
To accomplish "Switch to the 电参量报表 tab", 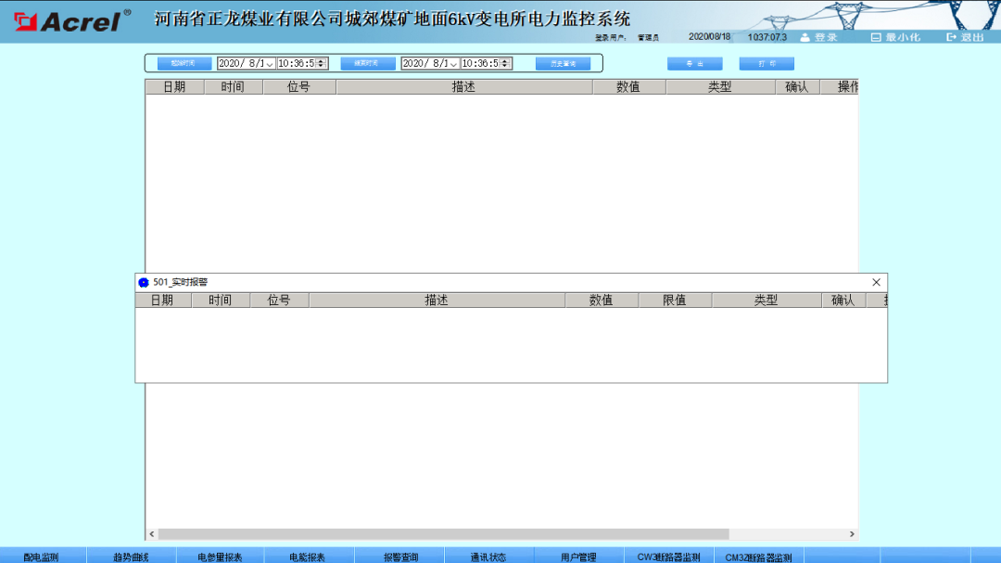I will click(x=221, y=557).
